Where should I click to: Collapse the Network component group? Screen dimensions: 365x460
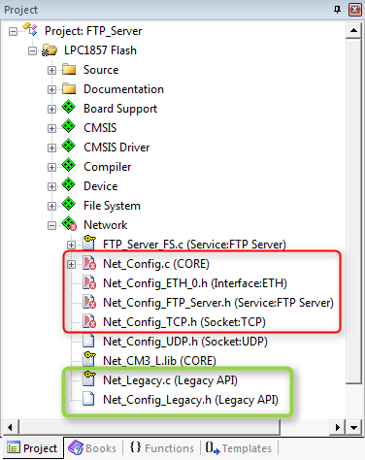[51, 225]
